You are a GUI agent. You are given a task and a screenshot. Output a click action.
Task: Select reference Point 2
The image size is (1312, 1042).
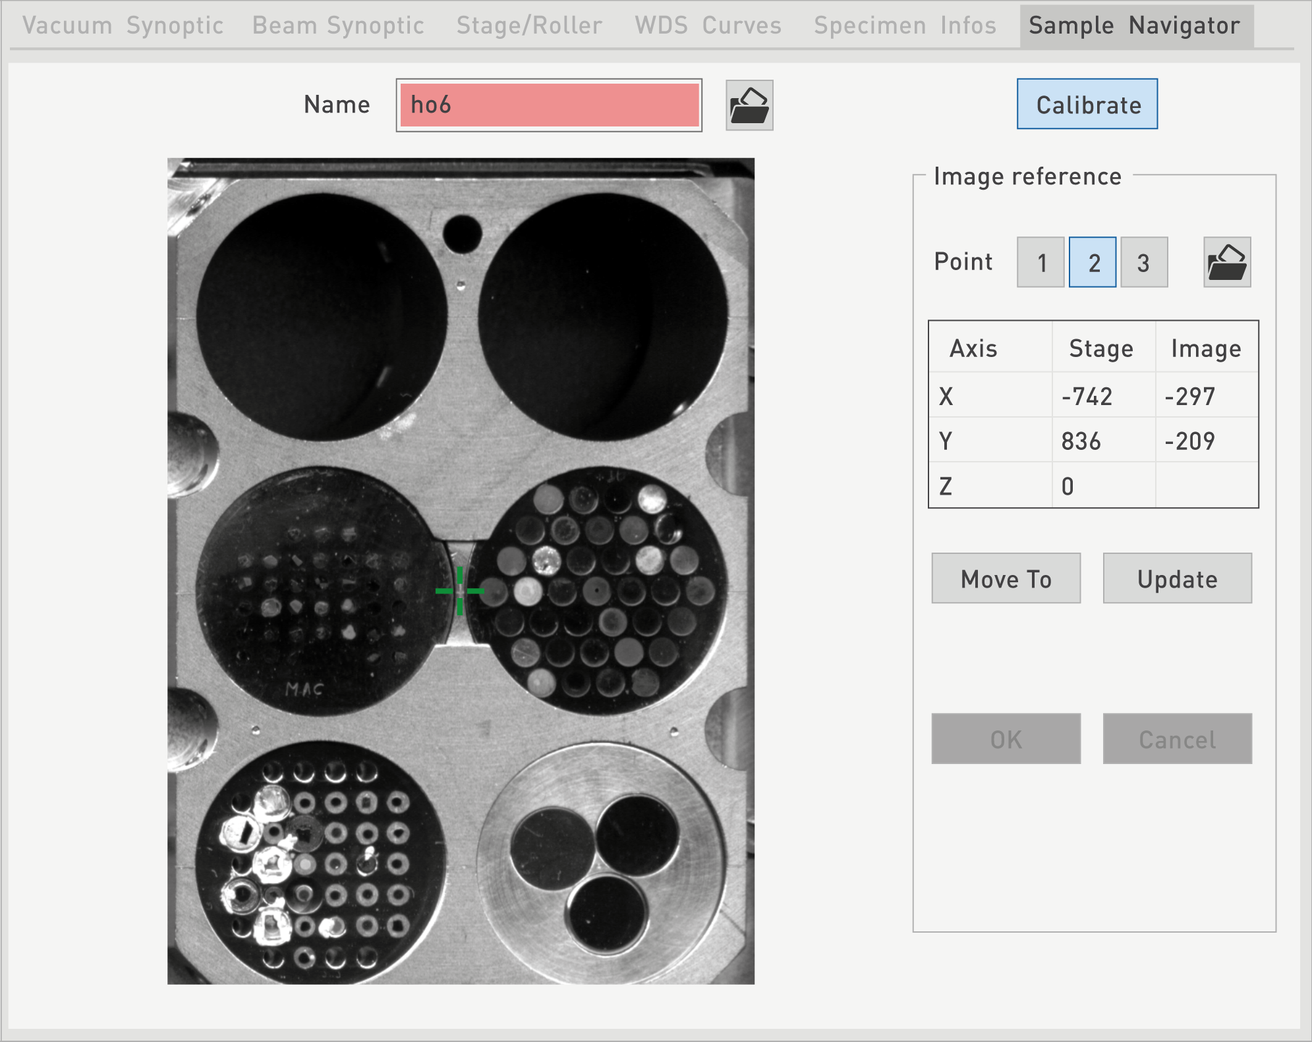click(1093, 263)
